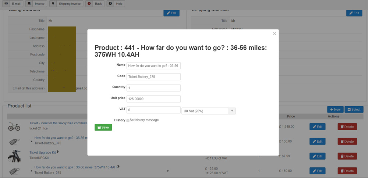The image size is (368, 178).
Task: Edit the Shipping address section
Action: 354,13
